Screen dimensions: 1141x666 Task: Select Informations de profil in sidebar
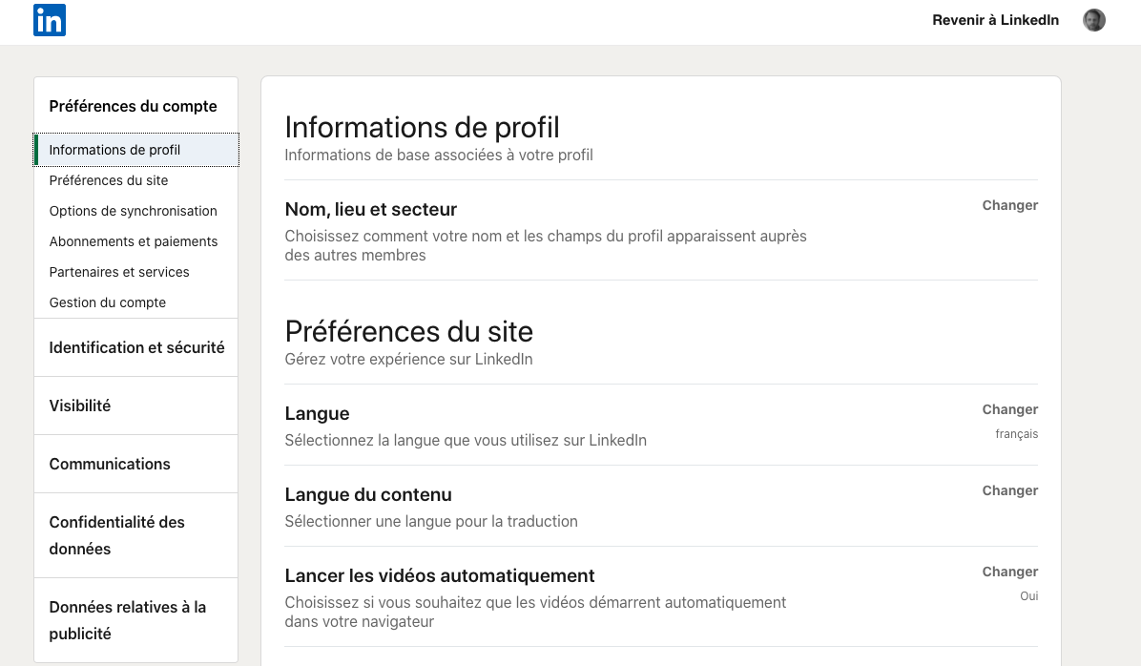[x=114, y=150]
